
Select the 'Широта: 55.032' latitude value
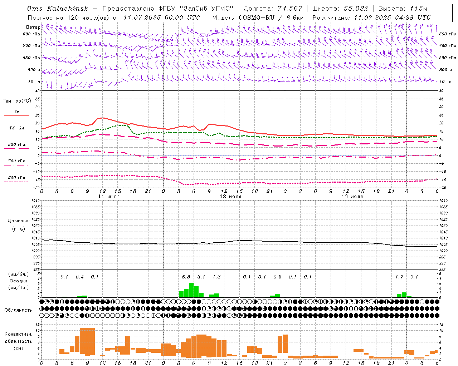(x=340, y=9)
